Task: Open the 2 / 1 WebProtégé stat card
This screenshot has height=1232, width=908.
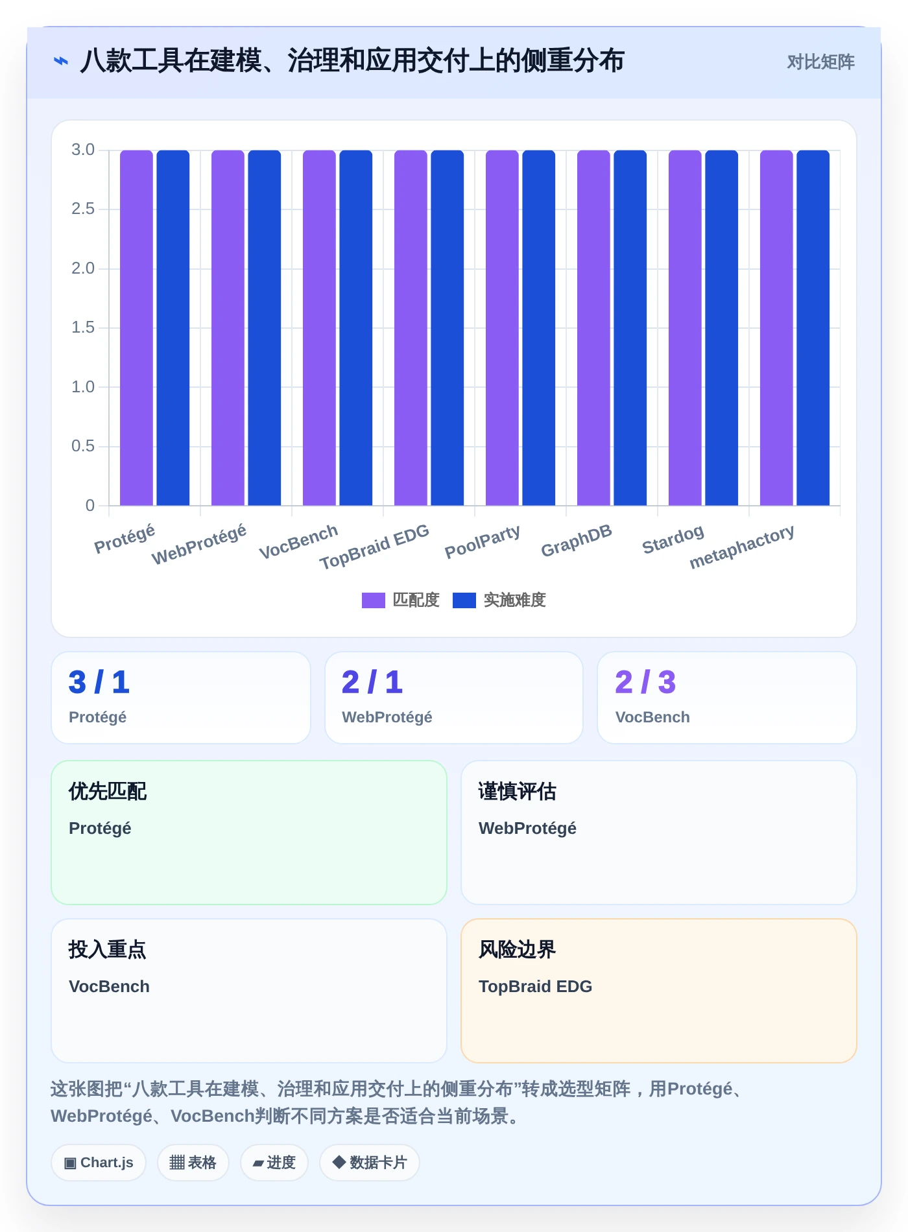Action: [454, 698]
